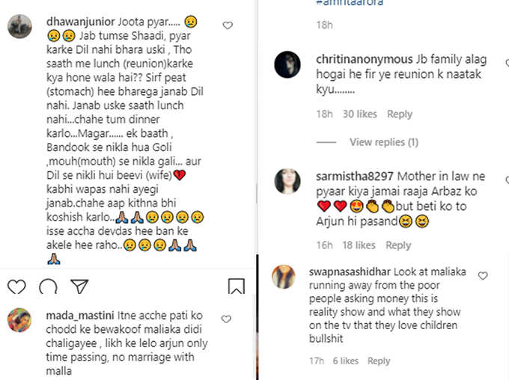Like mada_mastini's comment heart
This screenshot has height=380, width=509.
pos(226,319)
